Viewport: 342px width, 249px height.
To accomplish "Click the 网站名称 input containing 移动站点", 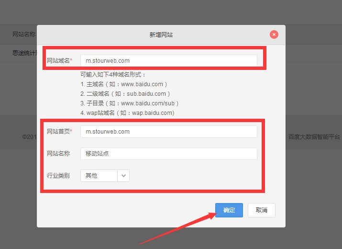I will tap(168, 154).
